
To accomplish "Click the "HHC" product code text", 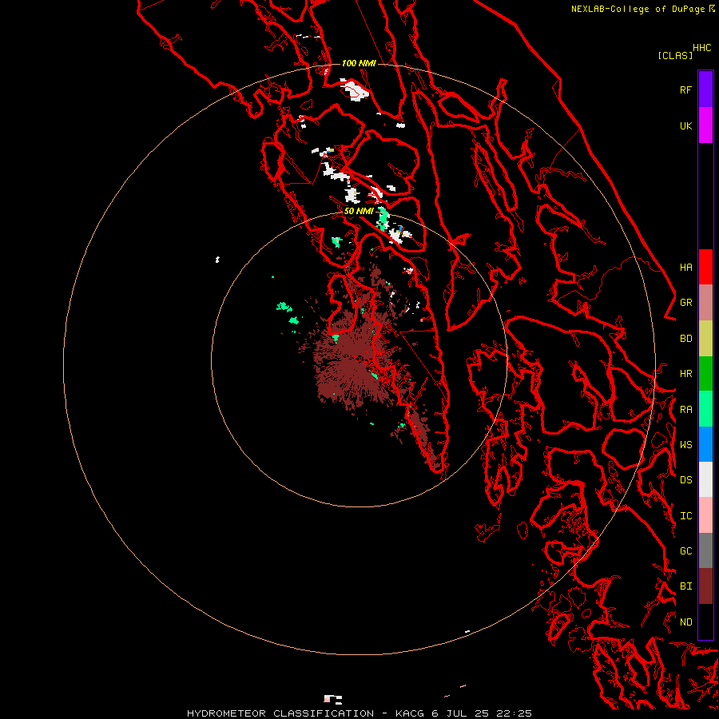I will pyautogui.click(x=701, y=48).
